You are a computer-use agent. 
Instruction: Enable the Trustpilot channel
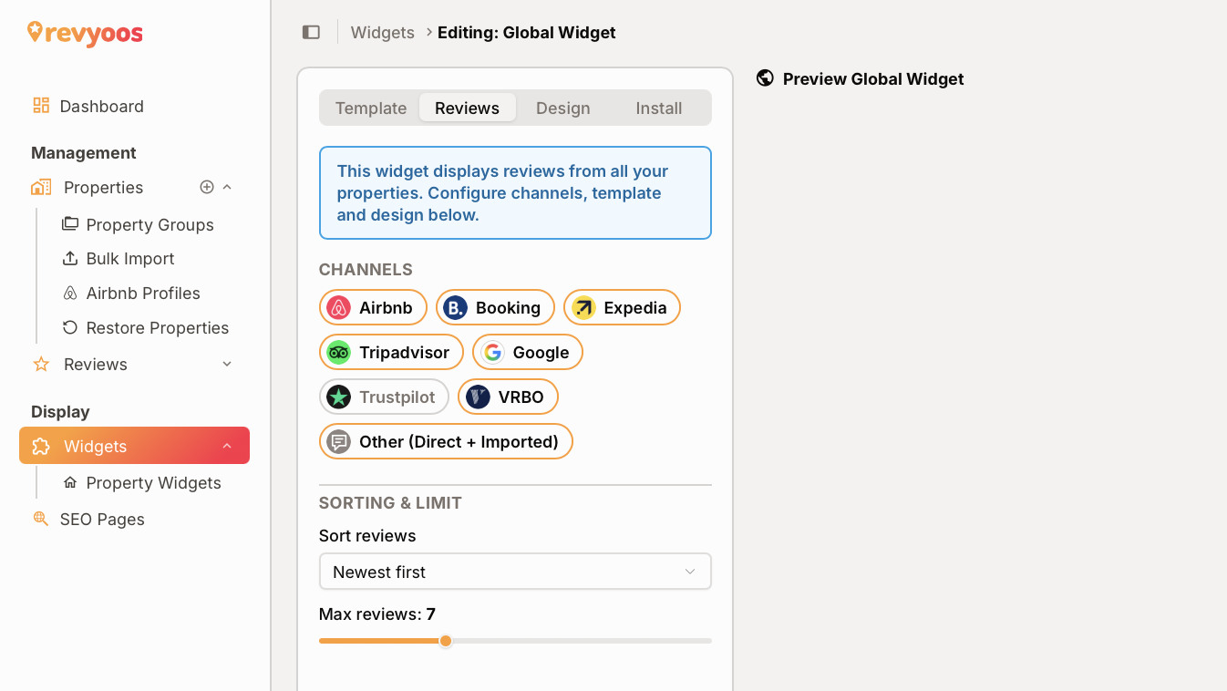click(x=384, y=397)
